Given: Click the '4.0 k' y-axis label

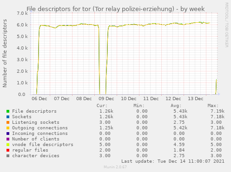Looking at the screenshot, I should [22, 48].
